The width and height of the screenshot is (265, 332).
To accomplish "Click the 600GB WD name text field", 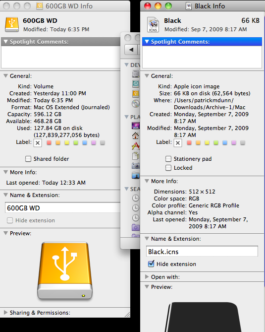I will click(62, 207).
